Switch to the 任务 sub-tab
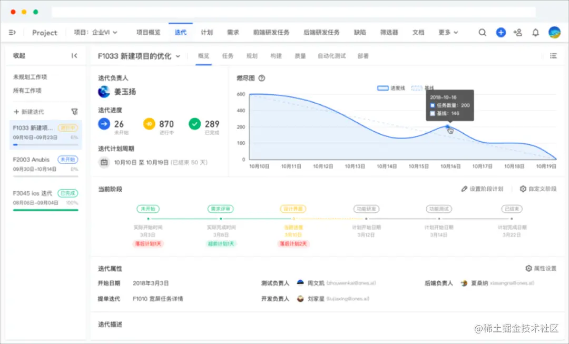This screenshot has width=569, height=344. 228,56
